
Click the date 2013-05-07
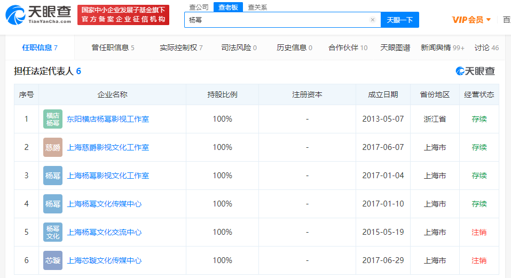383,119
